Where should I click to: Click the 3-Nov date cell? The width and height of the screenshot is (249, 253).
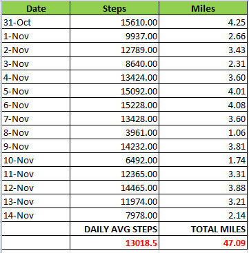click(x=36, y=63)
